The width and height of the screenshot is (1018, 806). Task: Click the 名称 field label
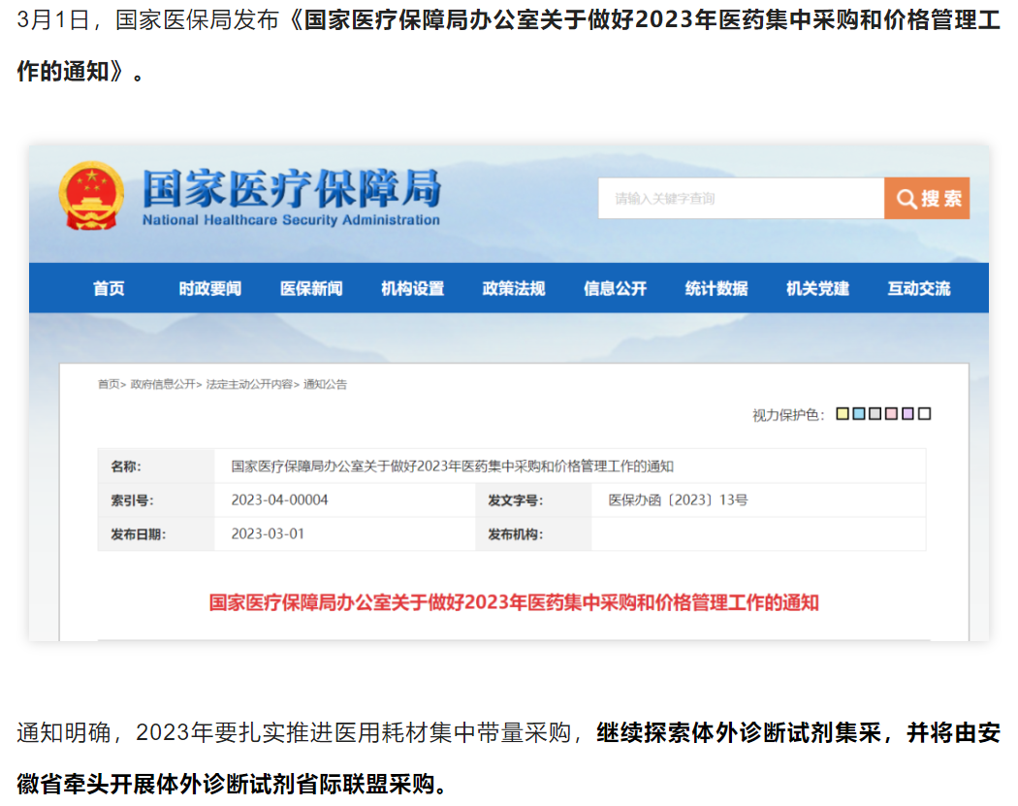126,467
